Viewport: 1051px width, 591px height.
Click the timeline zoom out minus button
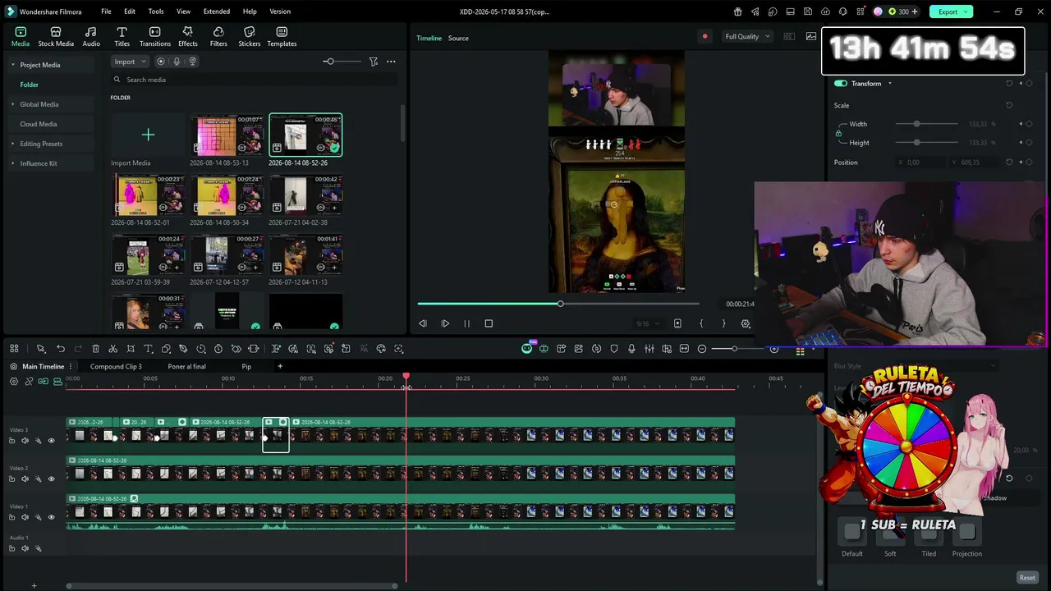tap(702, 349)
